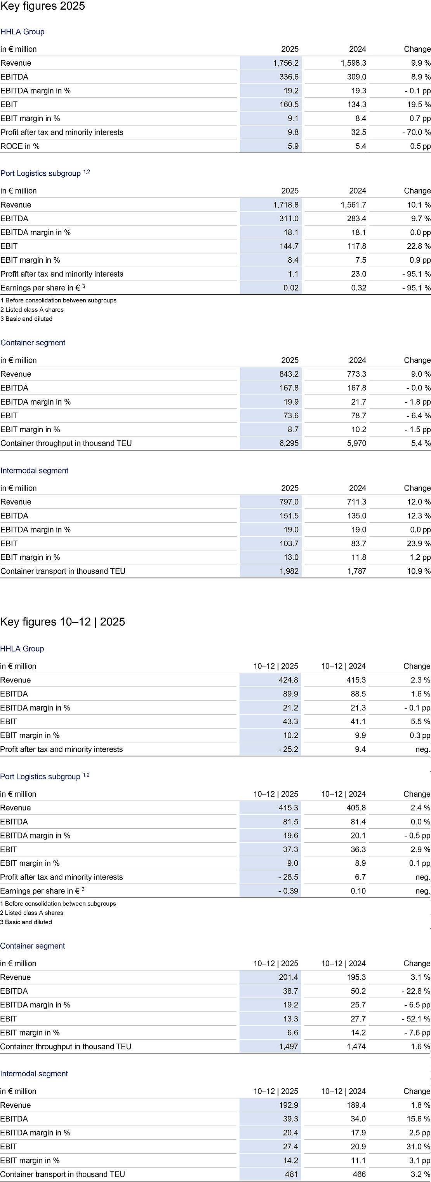
Task: Select the "- 52.1 %" EBIT change value
Action: [416, 1019]
